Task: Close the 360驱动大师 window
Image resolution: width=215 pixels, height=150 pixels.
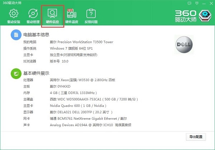Action: point(211,4)
